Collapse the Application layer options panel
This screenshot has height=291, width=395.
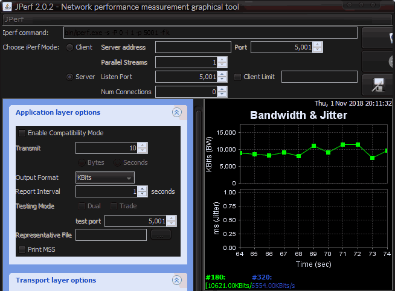coord(176,112)
